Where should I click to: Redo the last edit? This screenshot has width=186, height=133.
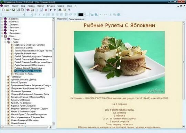coord(105,14)
